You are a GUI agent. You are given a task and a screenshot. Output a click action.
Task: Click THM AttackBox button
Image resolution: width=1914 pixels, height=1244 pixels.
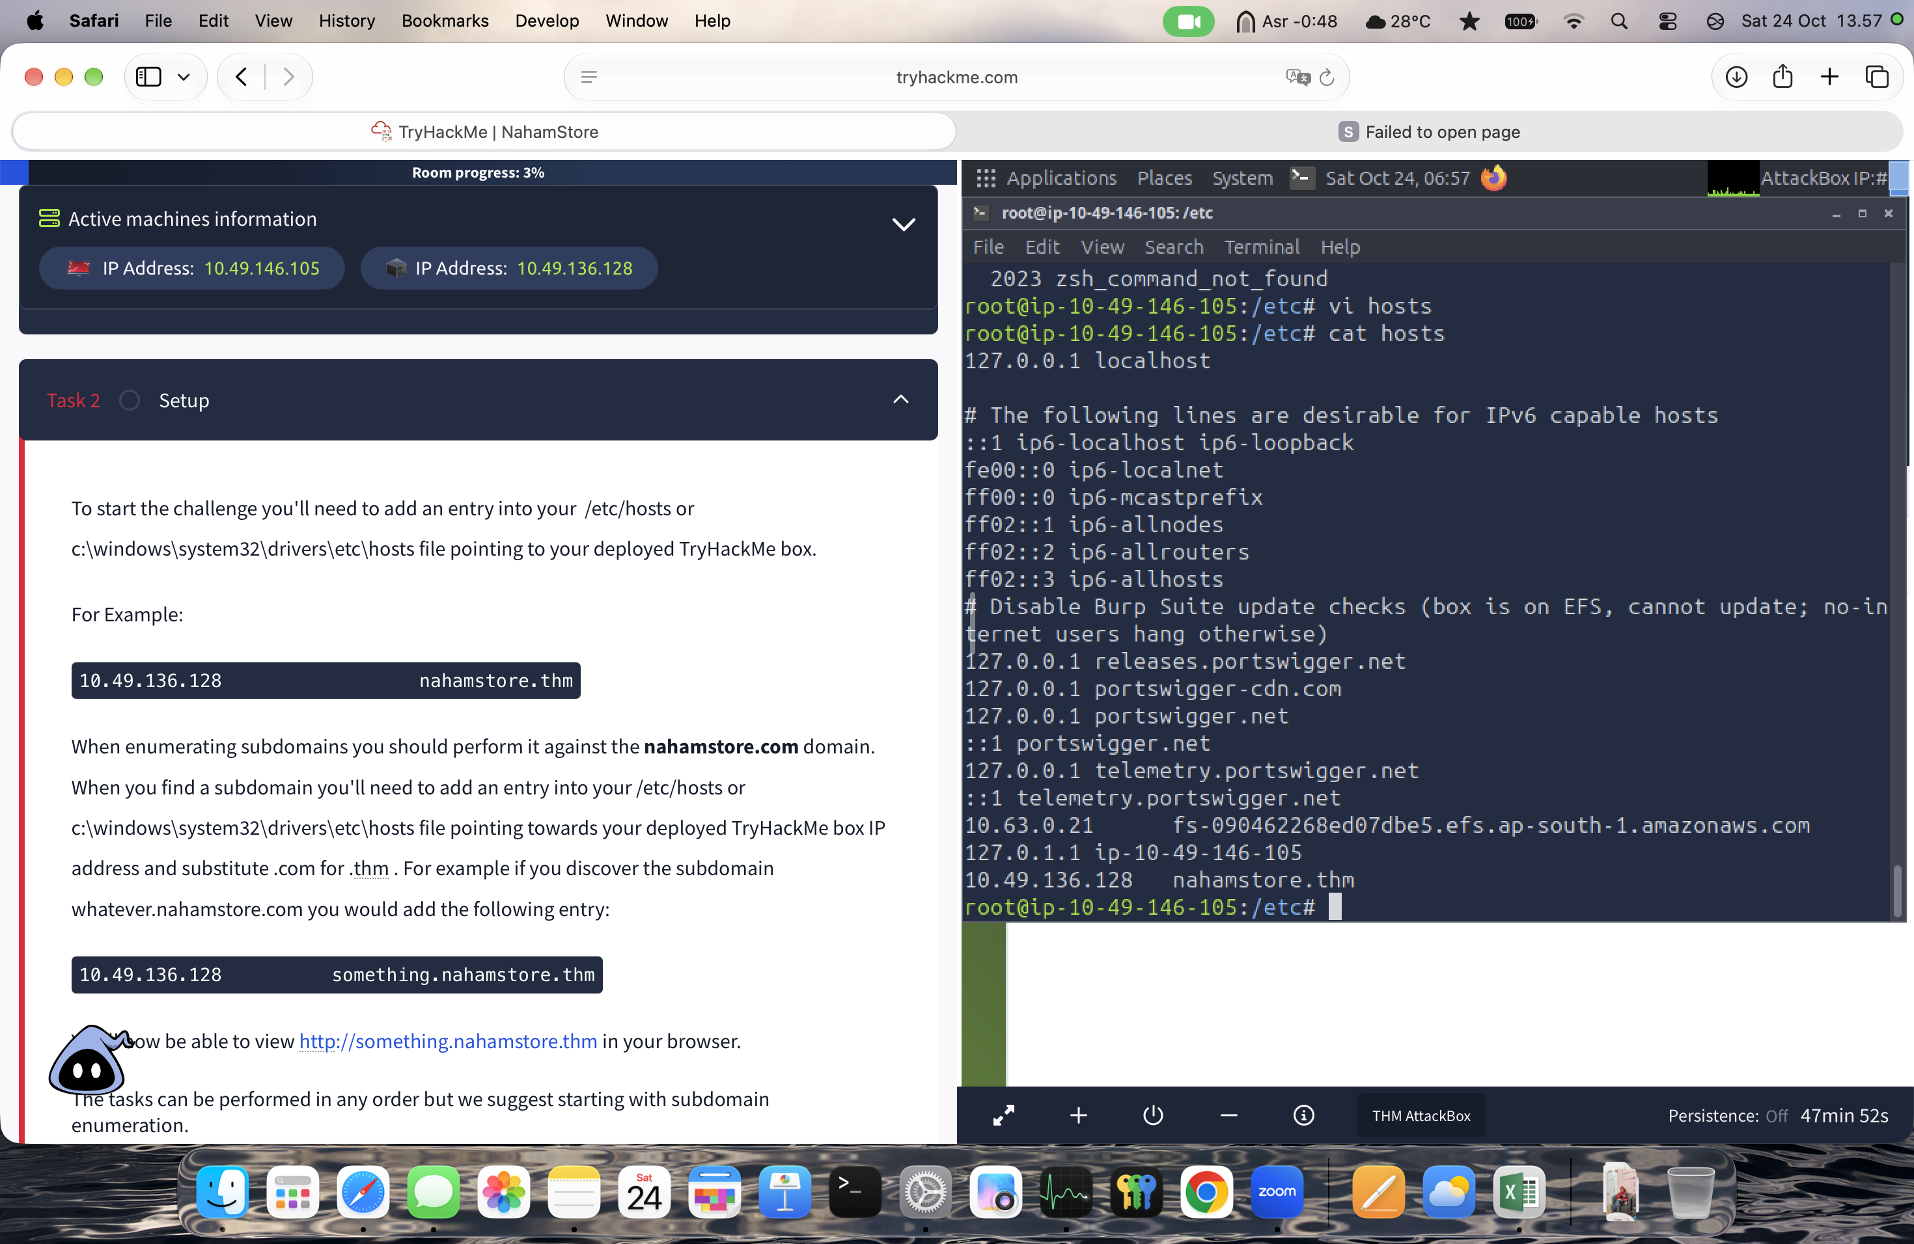click(x=1421, y=1115)
